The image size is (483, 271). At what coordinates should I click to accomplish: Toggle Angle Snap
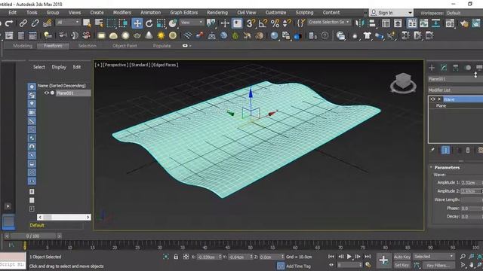tap(263, 23)
